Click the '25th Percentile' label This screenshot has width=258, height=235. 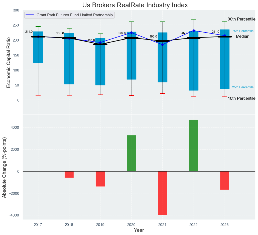click(243, 87)
